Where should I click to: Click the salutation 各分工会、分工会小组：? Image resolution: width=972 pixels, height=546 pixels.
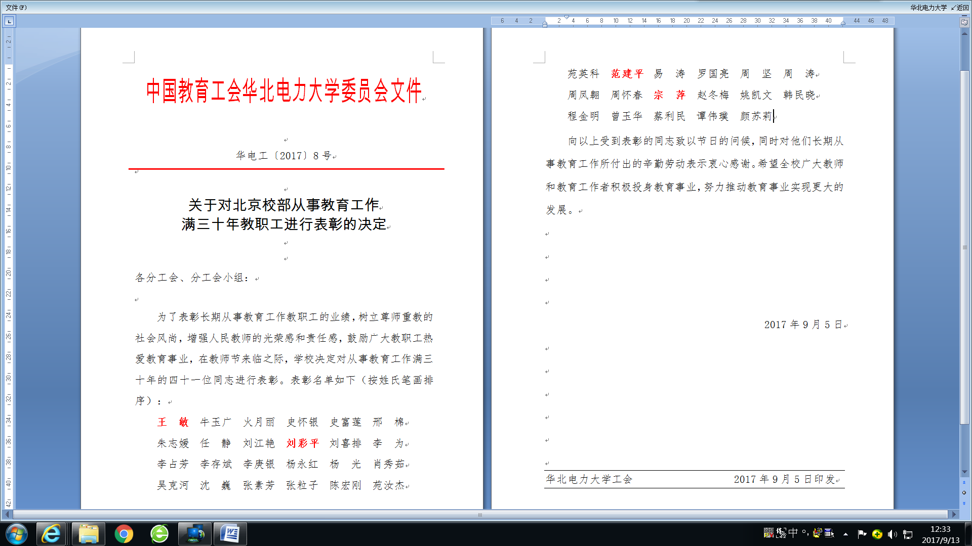(192, 278)
